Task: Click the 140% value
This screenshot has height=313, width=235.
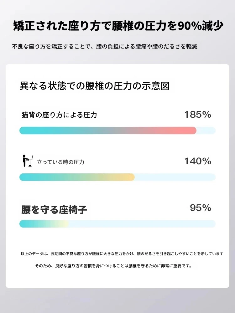Action: click(x=197, y=161)
